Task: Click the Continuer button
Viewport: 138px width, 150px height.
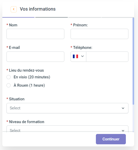Action: coord(111,139)
